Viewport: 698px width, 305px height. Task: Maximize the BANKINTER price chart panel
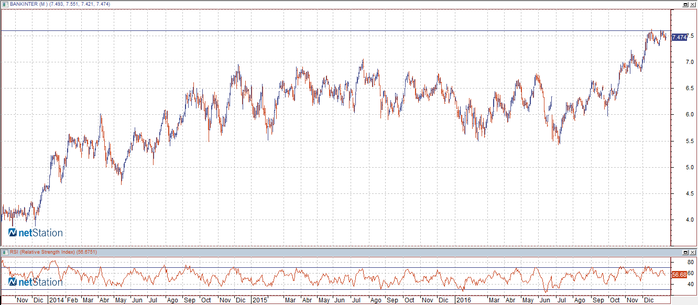pyautogui.click(x=685, y=4)
